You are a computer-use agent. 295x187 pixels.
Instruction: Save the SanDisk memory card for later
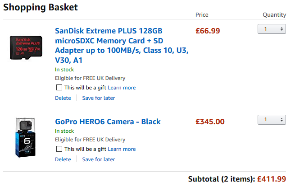click(98, 98)
